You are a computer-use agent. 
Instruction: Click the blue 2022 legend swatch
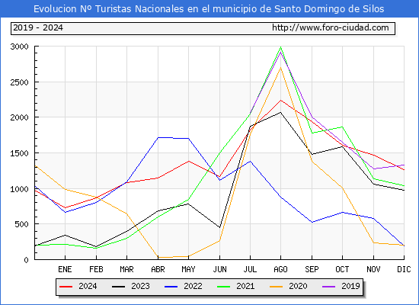click(171, 287)
